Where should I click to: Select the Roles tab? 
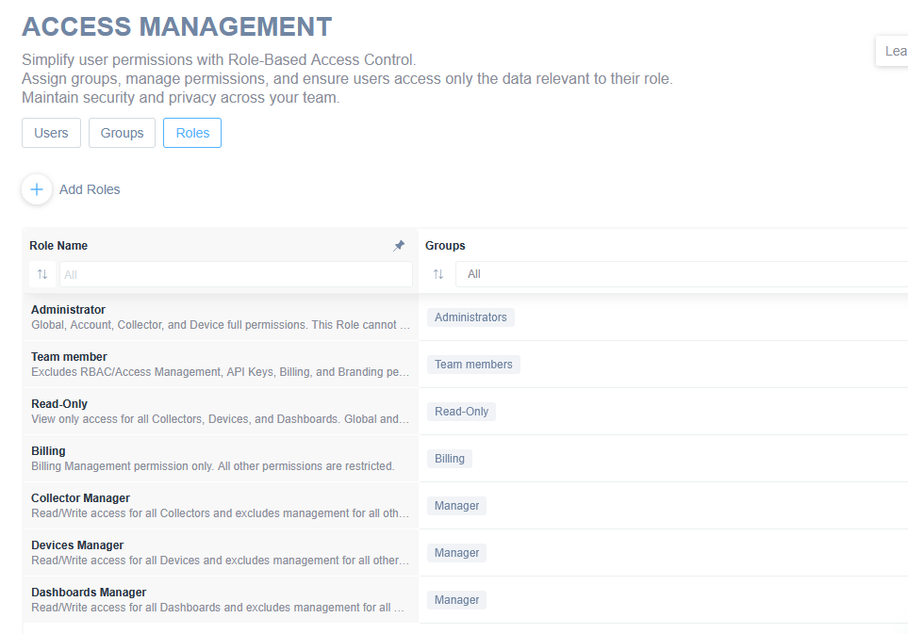[192, 133]
